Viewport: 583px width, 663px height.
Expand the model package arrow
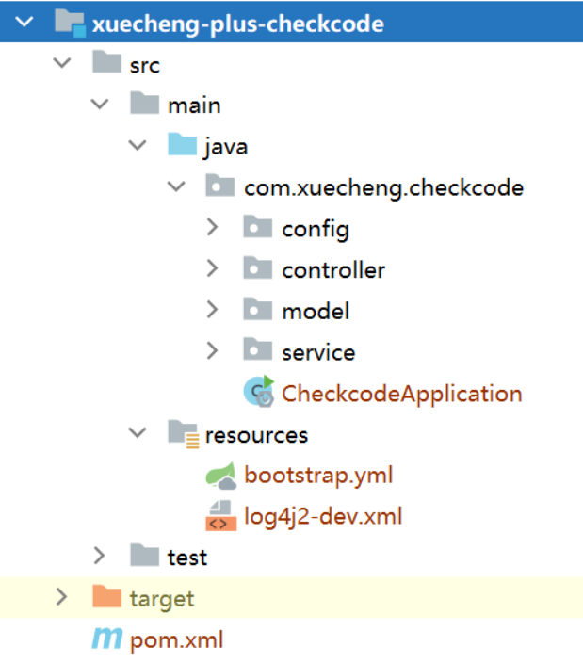212,310
